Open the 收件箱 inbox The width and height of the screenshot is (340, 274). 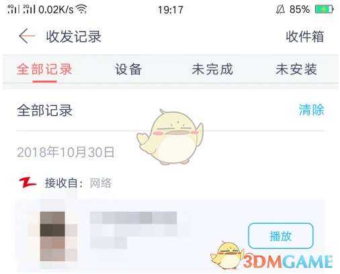pyautogui.click(x=305, y=36)
